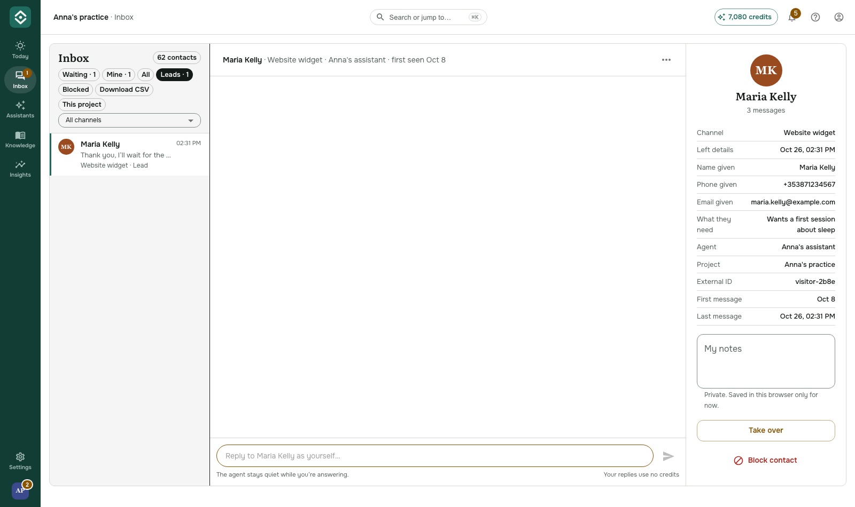Click the Website widget channel value

click(810, 133)
